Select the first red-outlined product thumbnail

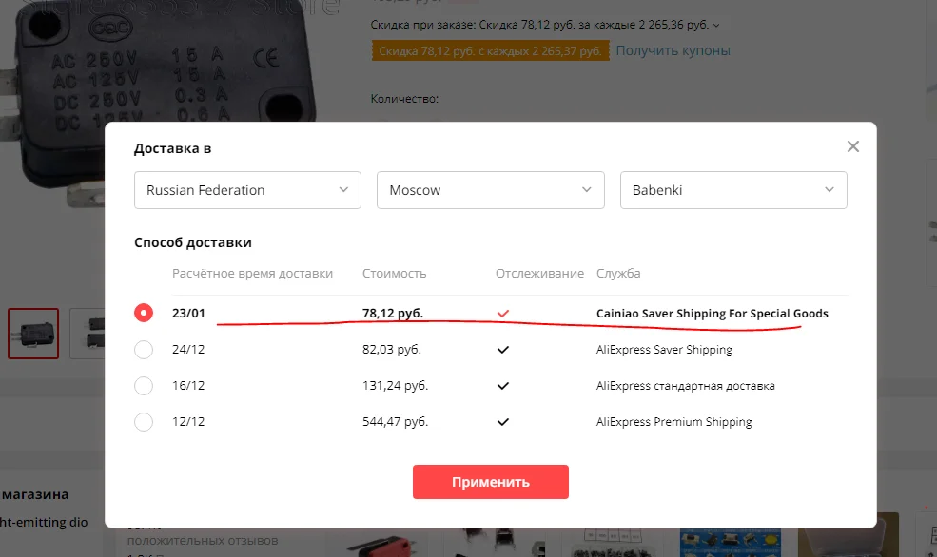33,333
